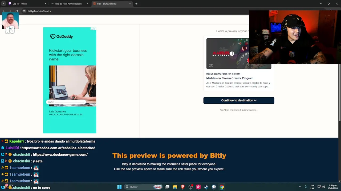This screenshot has height=191, width=341.
Task: Switch to Google Chrome in taskbar
Action: (222, 187)
